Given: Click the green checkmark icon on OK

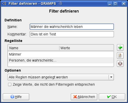Looking at the screenshot, I should (109, 97).
